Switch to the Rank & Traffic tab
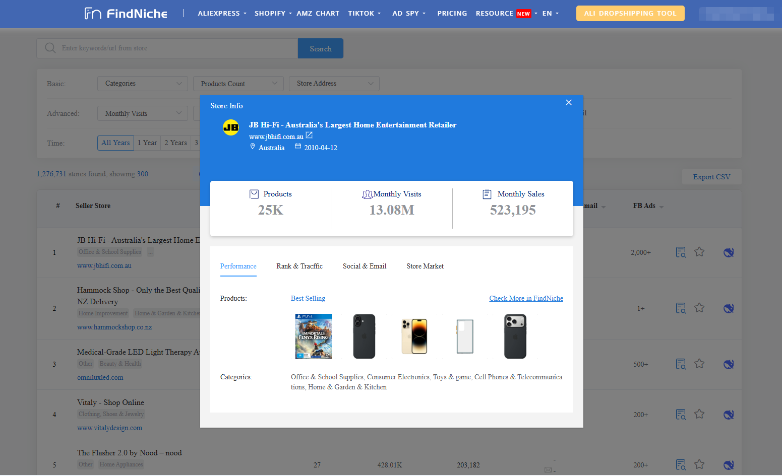The height and width of the screenshot is (476, 782). coord(299,266)
